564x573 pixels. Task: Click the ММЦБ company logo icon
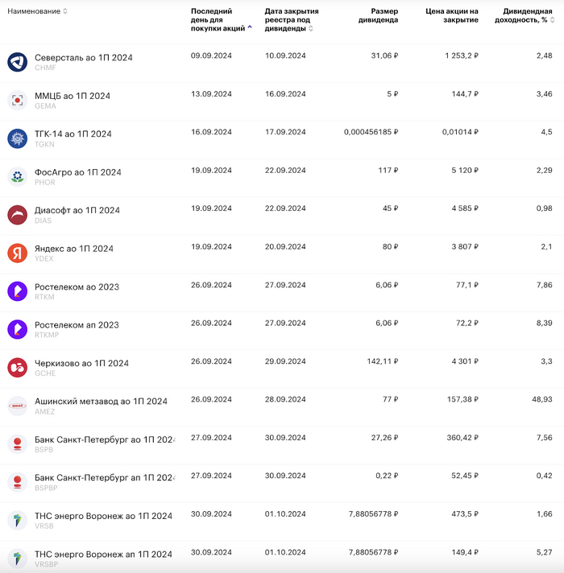[18, 100]
